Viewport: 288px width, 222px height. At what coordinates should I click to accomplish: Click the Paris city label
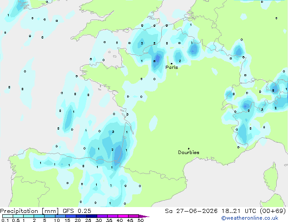coord(172,68)
